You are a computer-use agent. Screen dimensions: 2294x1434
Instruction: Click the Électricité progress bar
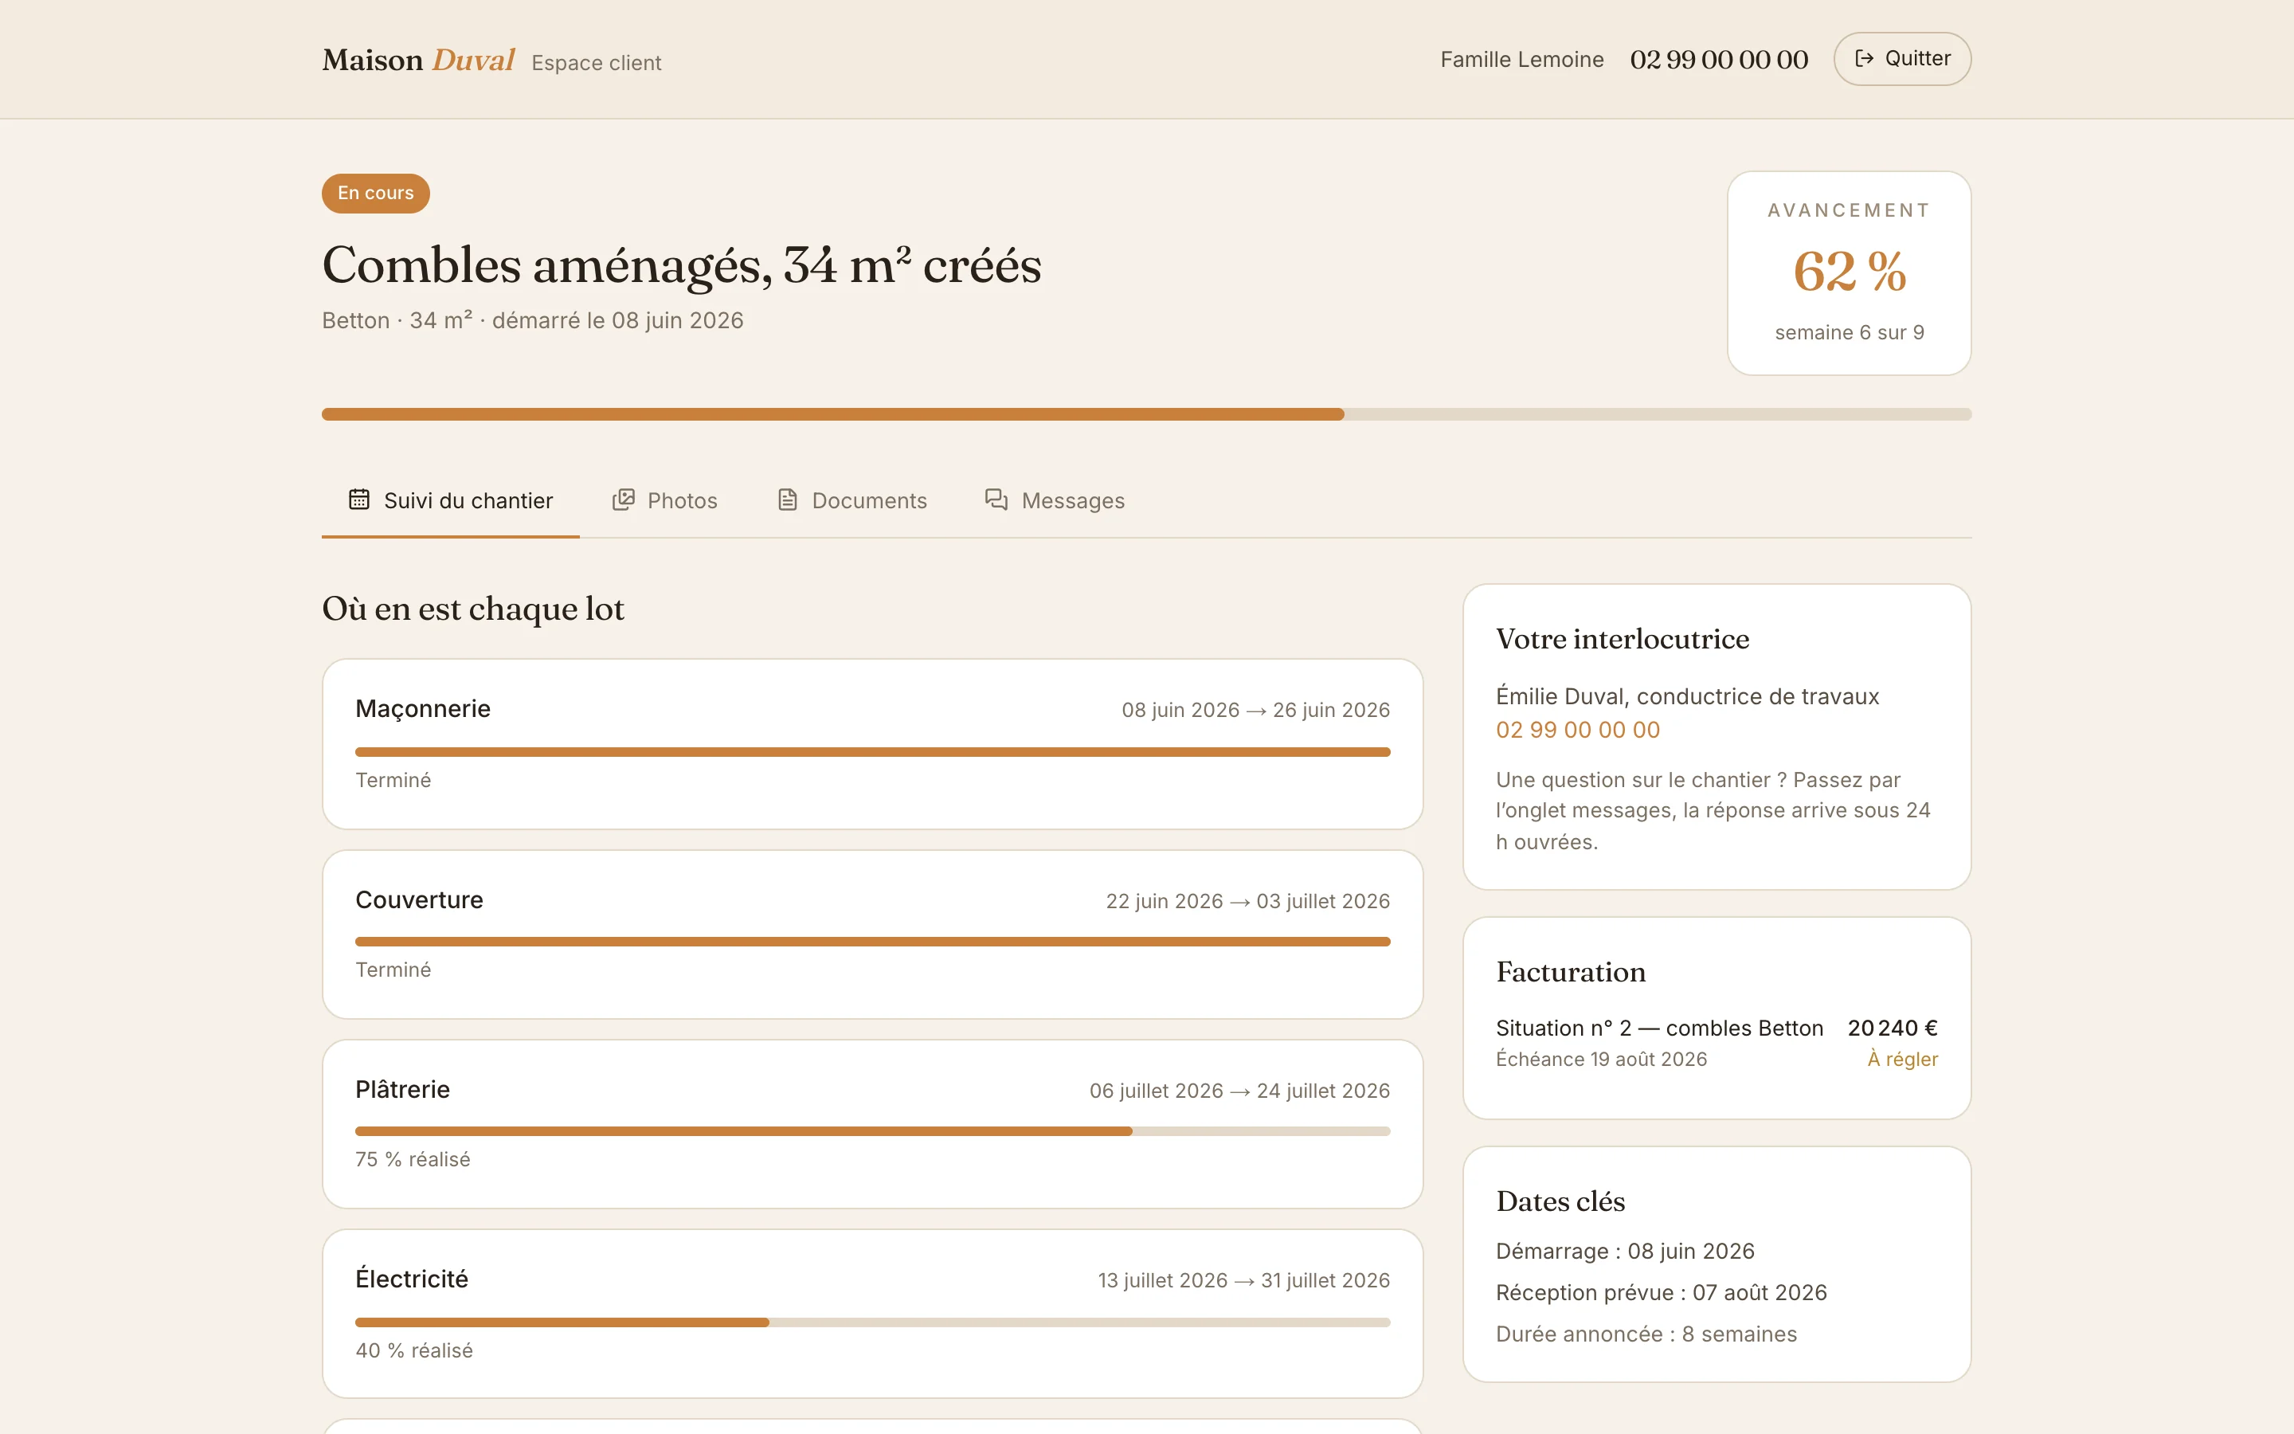[x=872, y=1322]
